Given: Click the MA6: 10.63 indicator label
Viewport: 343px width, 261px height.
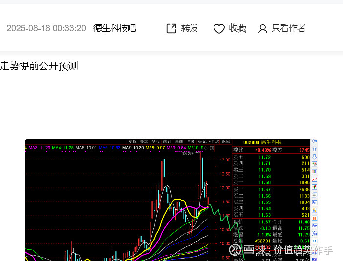Looking at the screenshot, I should click(109, 148).
